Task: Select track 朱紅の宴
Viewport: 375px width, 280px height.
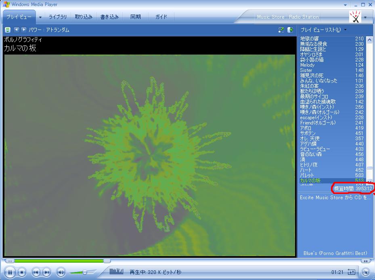Action: pyautogui.click(x=332, y=86)
